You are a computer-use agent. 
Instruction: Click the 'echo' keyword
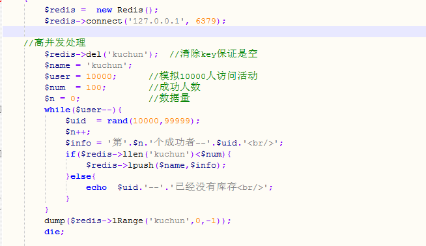click(x=96, y=187)
